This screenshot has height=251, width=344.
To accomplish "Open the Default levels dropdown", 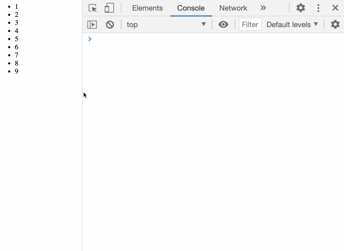I will pyautogui.click(x=292, y=25).
